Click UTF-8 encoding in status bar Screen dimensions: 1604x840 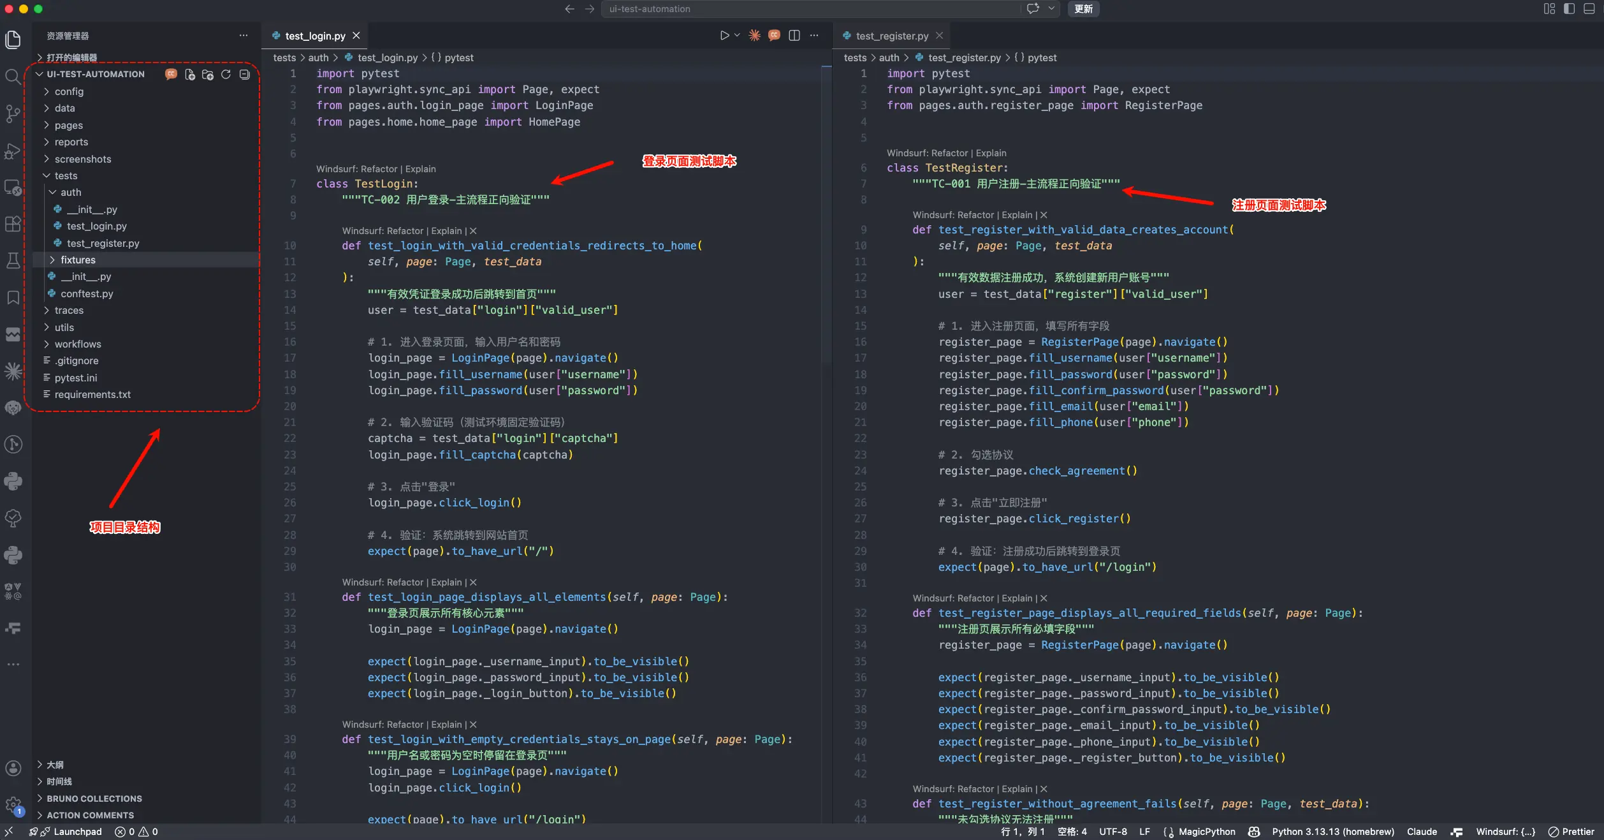[1112, 832]
